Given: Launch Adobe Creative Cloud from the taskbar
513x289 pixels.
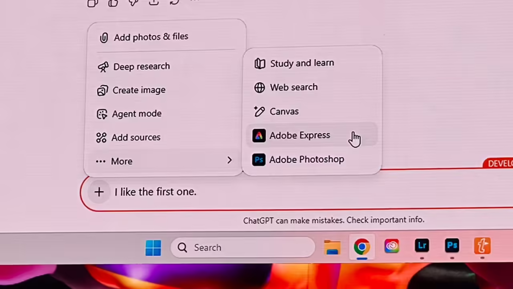Looking at the screenshot, I should pos(391,246).
